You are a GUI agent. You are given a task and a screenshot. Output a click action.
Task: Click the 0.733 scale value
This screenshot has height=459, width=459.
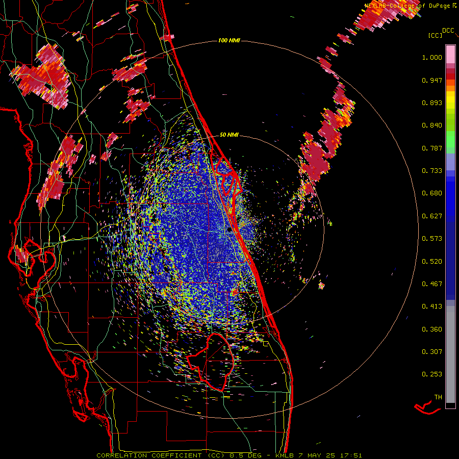pos(432,171)
